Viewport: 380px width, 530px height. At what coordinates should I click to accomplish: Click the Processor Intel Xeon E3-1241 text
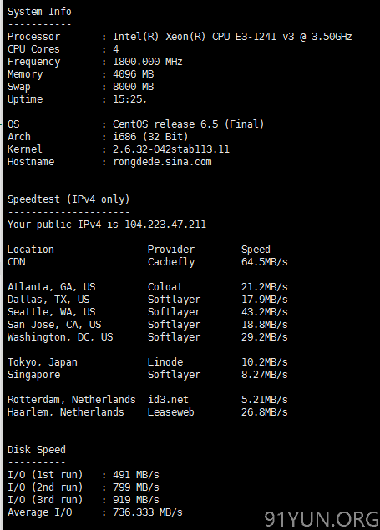click(232, 37)
